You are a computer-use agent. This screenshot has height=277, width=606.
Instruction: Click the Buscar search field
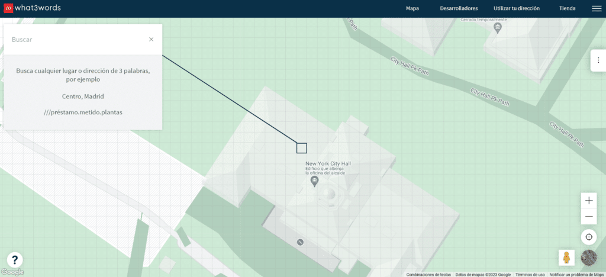point(78,40)
